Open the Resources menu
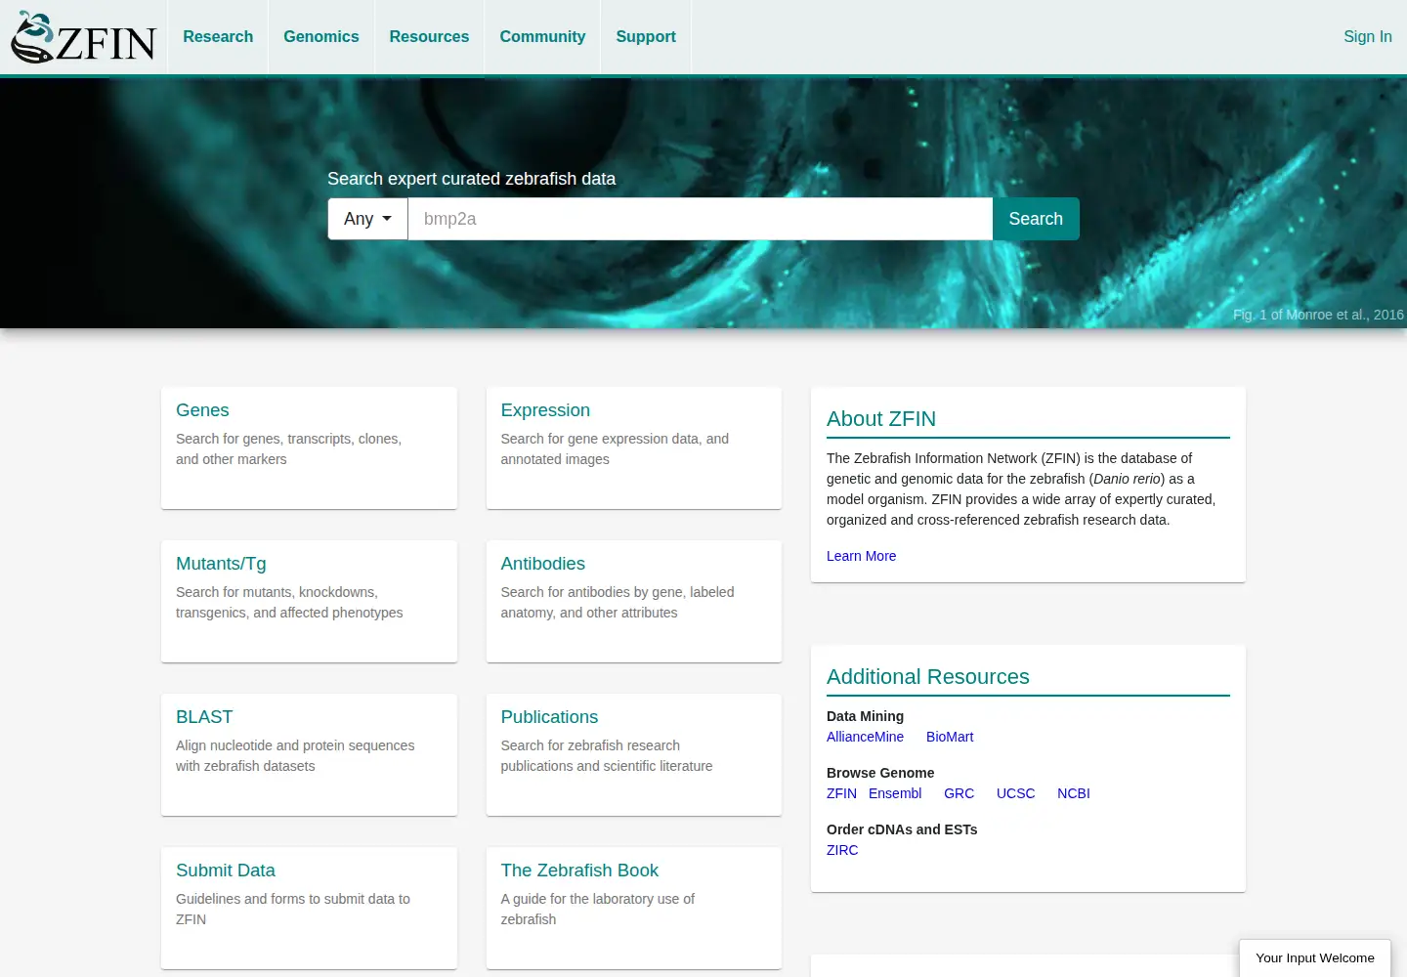The height and width of the screenshot is (977, 1407). [x=429, y=36]
